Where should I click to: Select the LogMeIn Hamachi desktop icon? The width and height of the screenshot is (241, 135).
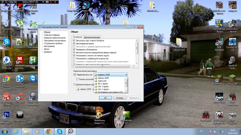click(x=20, y=81)
